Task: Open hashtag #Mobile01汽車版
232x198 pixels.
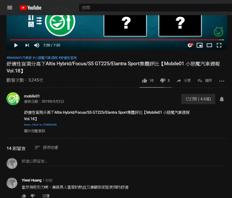Action: pyautogui.click(x=19, y=58)
